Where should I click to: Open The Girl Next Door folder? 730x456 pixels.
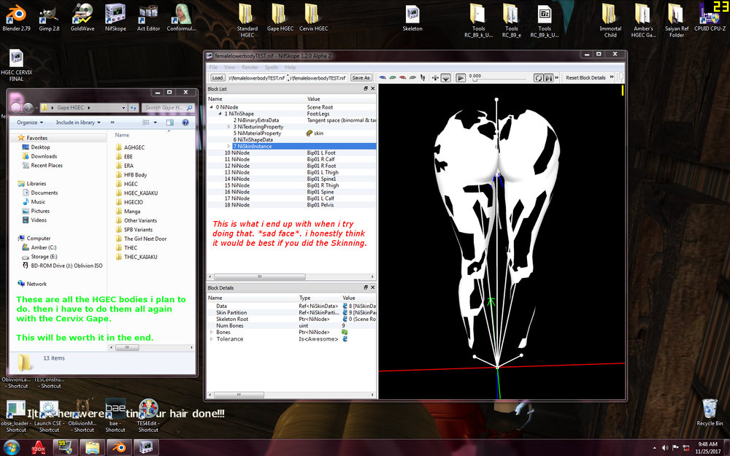coord(141,239)
